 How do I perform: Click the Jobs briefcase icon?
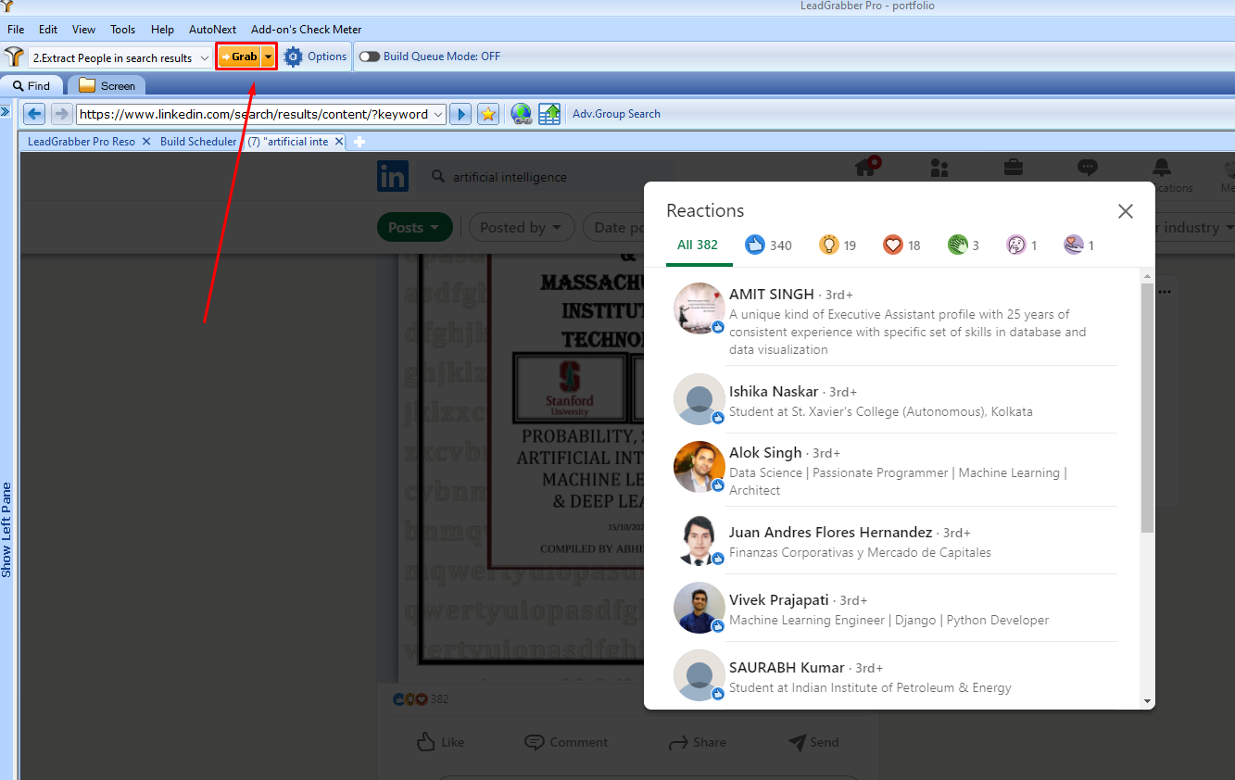pos(1014,168)
